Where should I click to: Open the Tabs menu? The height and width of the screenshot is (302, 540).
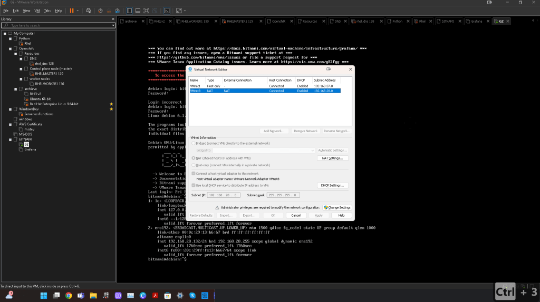click(x=47, y=11)
